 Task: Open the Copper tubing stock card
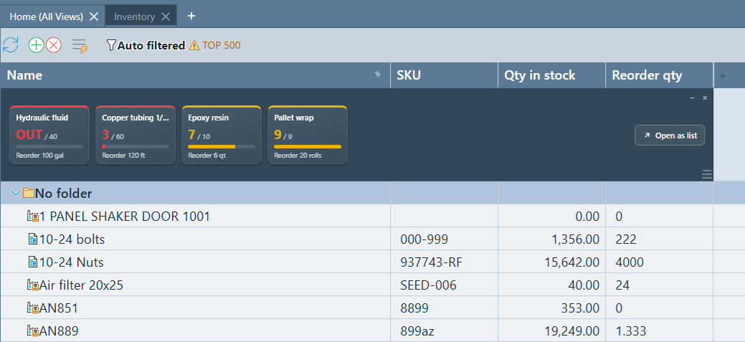[136, 135]
